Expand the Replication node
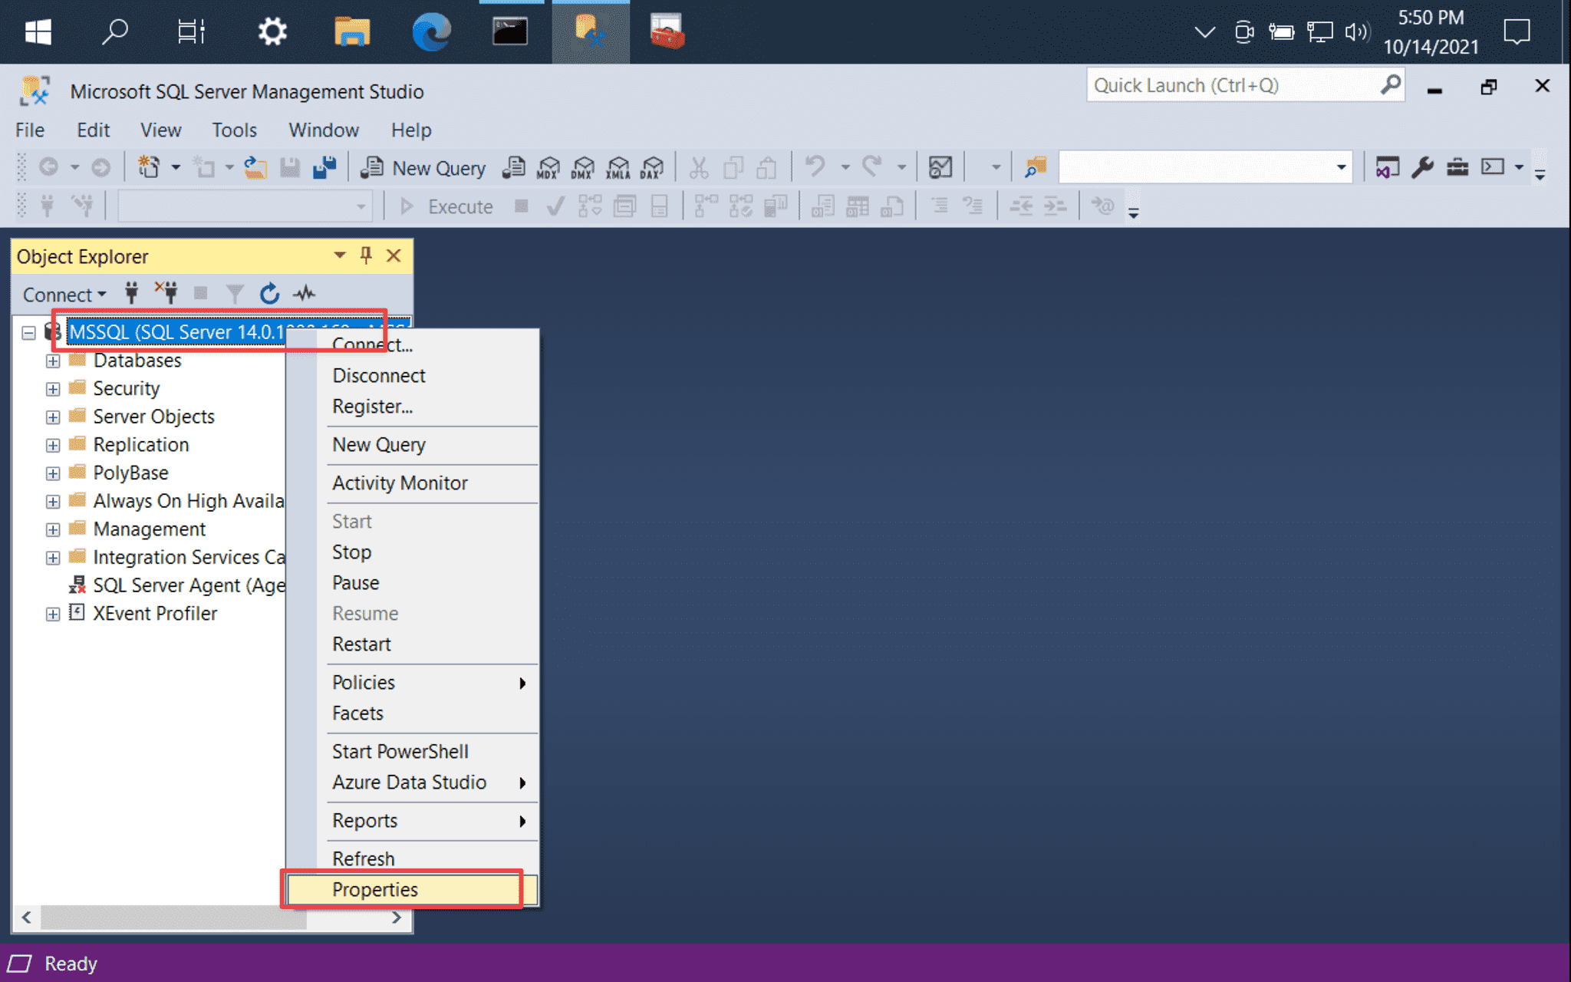 pyautogui.click(x=53, y=445)
